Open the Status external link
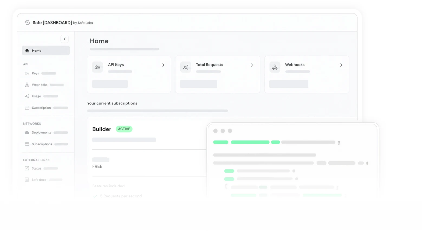Image resolution: width=422 pixels, height=248 pixels. [x=36, y=168]
